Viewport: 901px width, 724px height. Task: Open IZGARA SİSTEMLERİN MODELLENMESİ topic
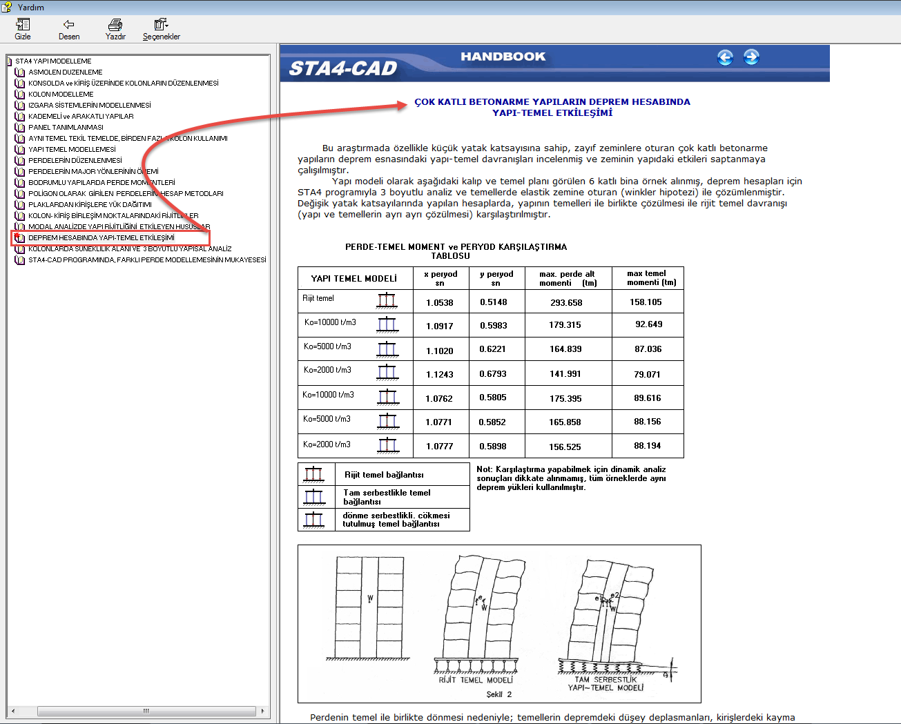89,105
